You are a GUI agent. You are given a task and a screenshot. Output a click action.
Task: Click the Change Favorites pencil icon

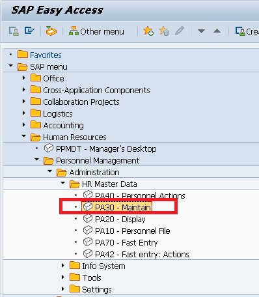(180, 31)
